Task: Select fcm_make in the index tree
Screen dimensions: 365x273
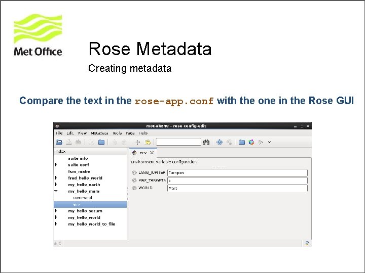Action: coord(79,171)
